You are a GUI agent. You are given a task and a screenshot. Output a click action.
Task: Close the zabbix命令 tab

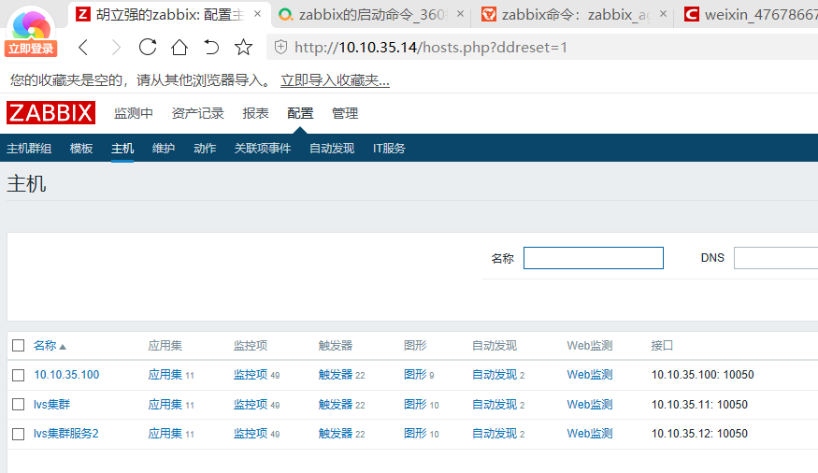[663, 14]
